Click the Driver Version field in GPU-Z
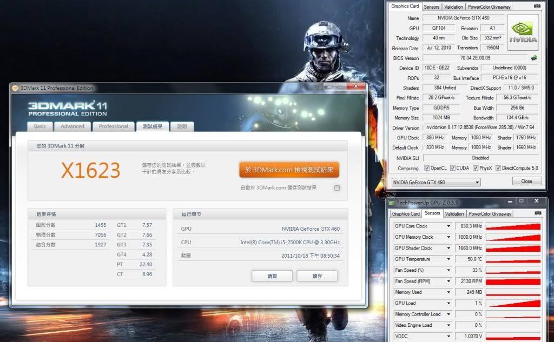 click(480, 128)
